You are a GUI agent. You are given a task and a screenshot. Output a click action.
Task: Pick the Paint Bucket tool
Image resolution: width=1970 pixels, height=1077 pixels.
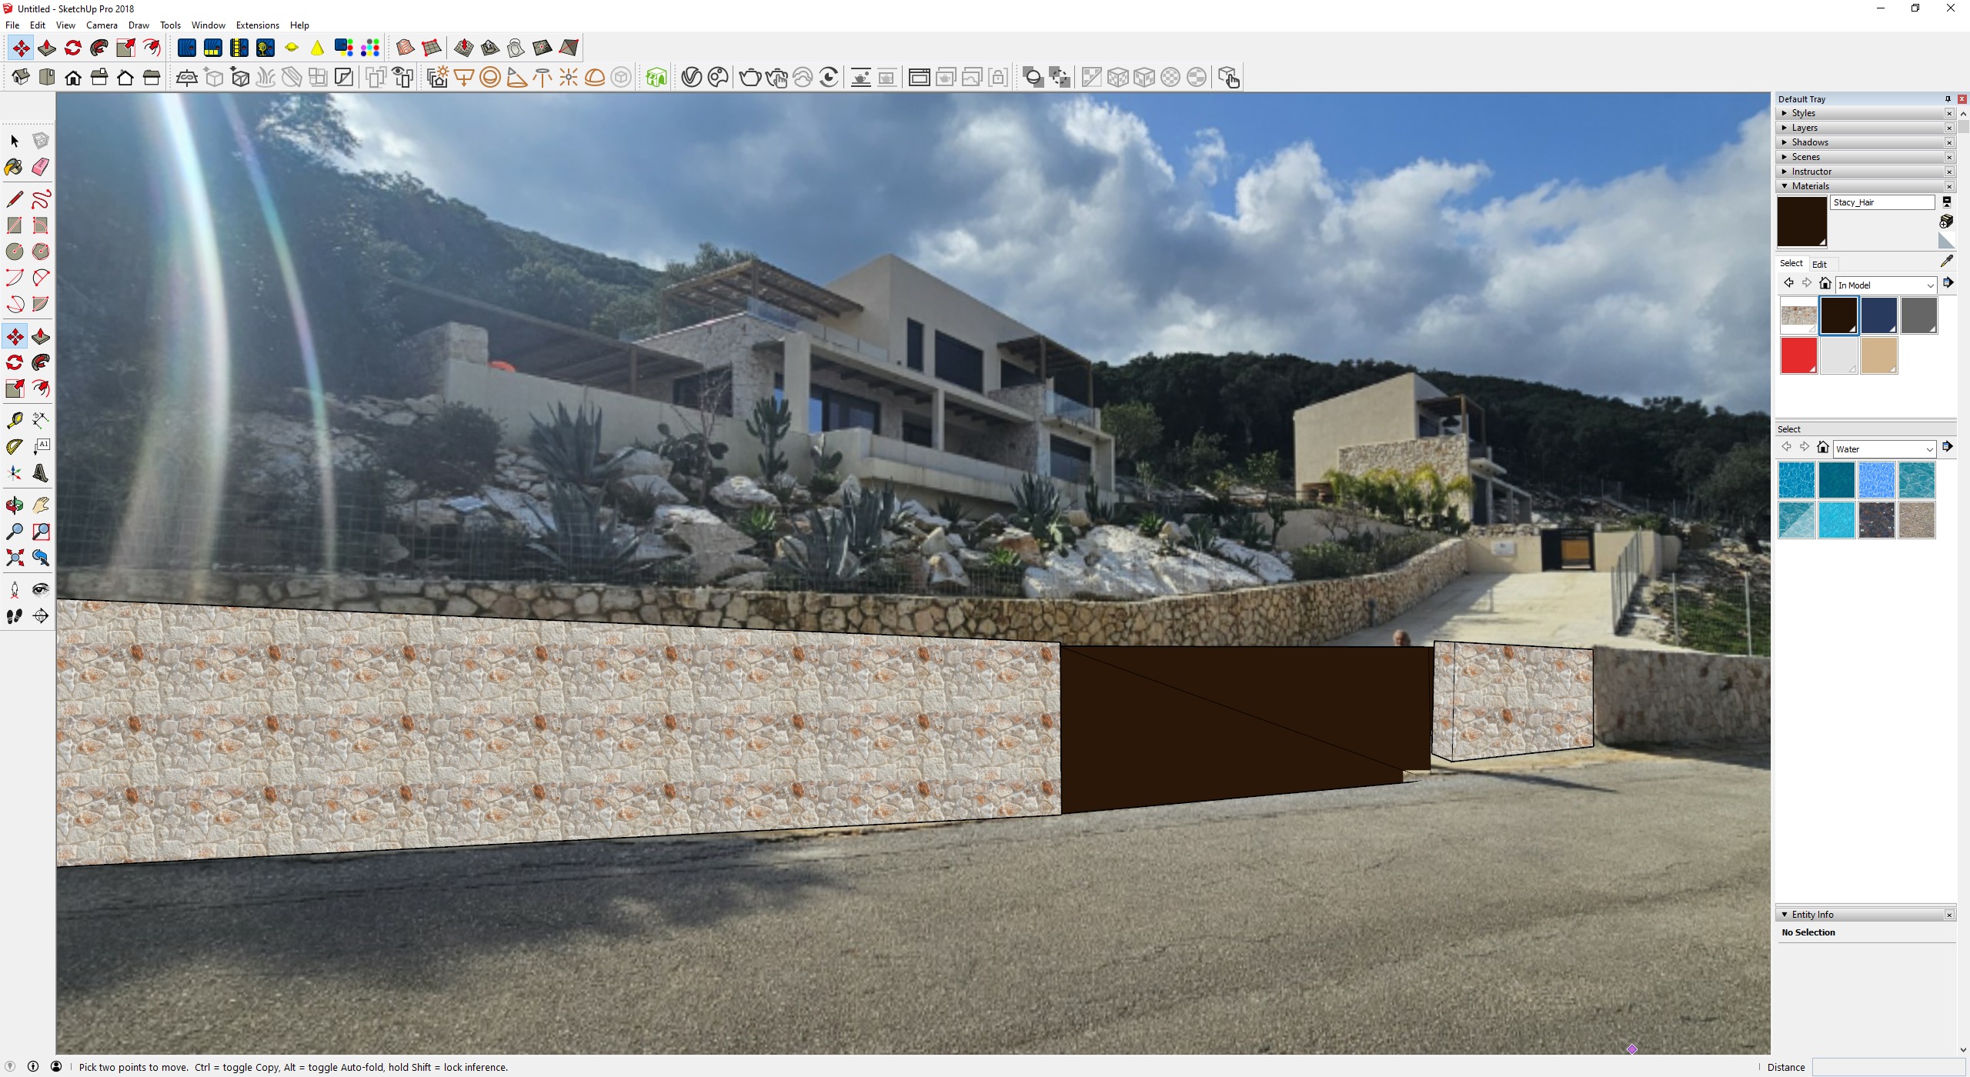(14, 167)
